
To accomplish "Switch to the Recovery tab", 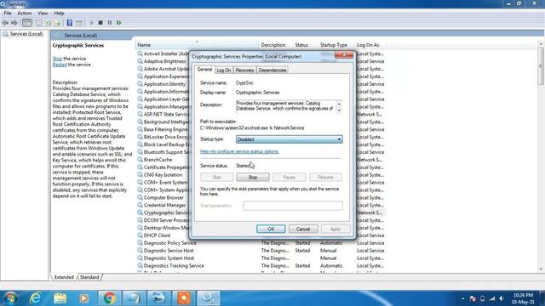I will pyautogui.click(x=244, y=70).
